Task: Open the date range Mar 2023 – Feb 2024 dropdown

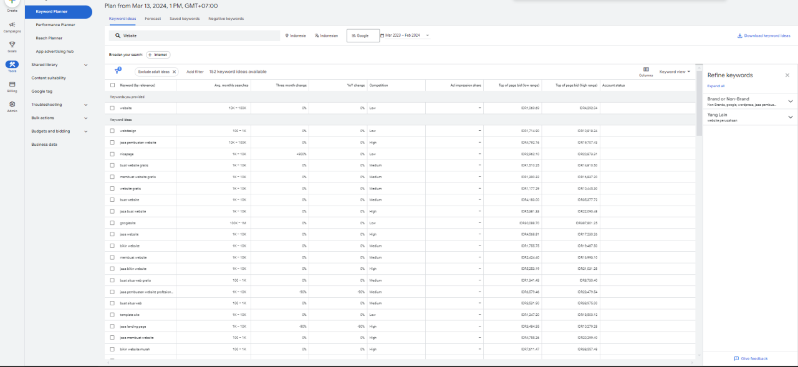Action: [405, 36]
